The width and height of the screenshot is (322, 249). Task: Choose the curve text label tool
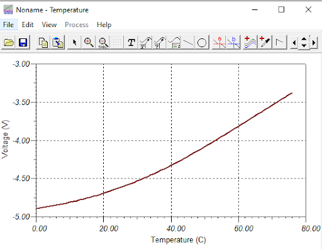click(145, 43)
